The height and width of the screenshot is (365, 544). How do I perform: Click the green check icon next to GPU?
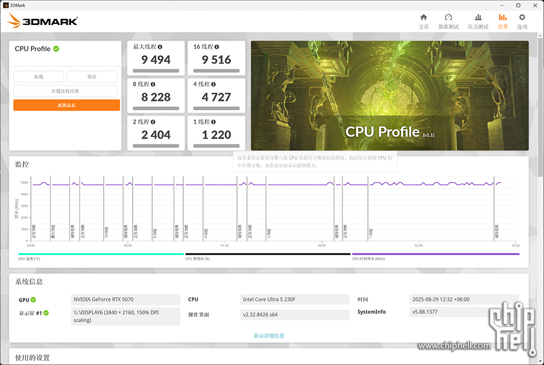33,300
